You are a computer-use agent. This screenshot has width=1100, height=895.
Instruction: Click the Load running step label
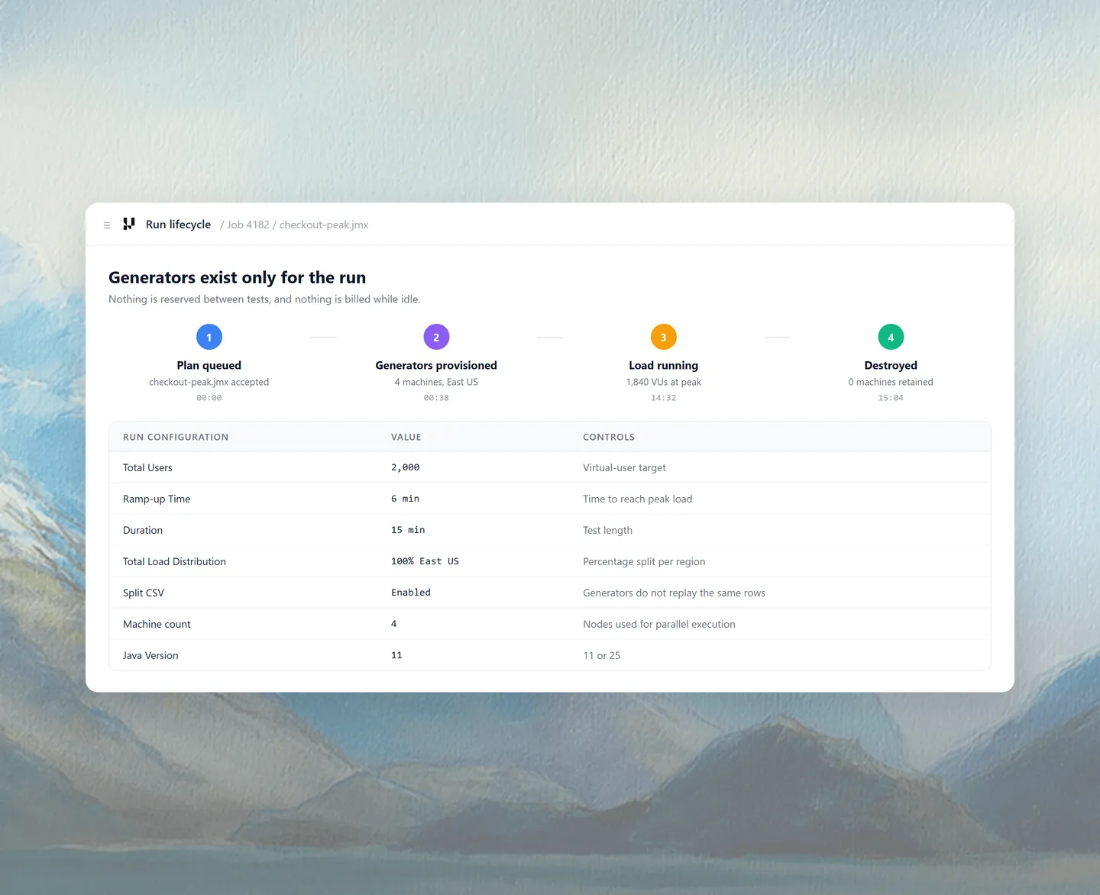(664, 366)
